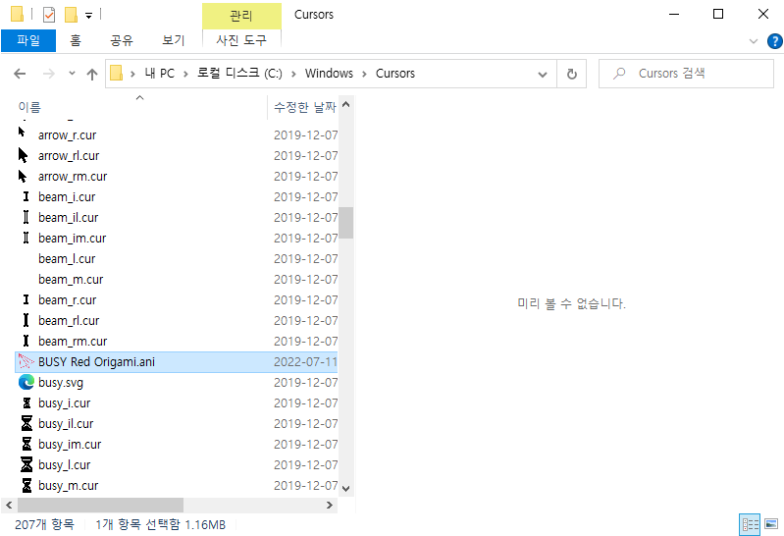Click the 관리 contextual tab
This screenshot has height=536, width=784.
pyautogui.click(x=241, y=16)
